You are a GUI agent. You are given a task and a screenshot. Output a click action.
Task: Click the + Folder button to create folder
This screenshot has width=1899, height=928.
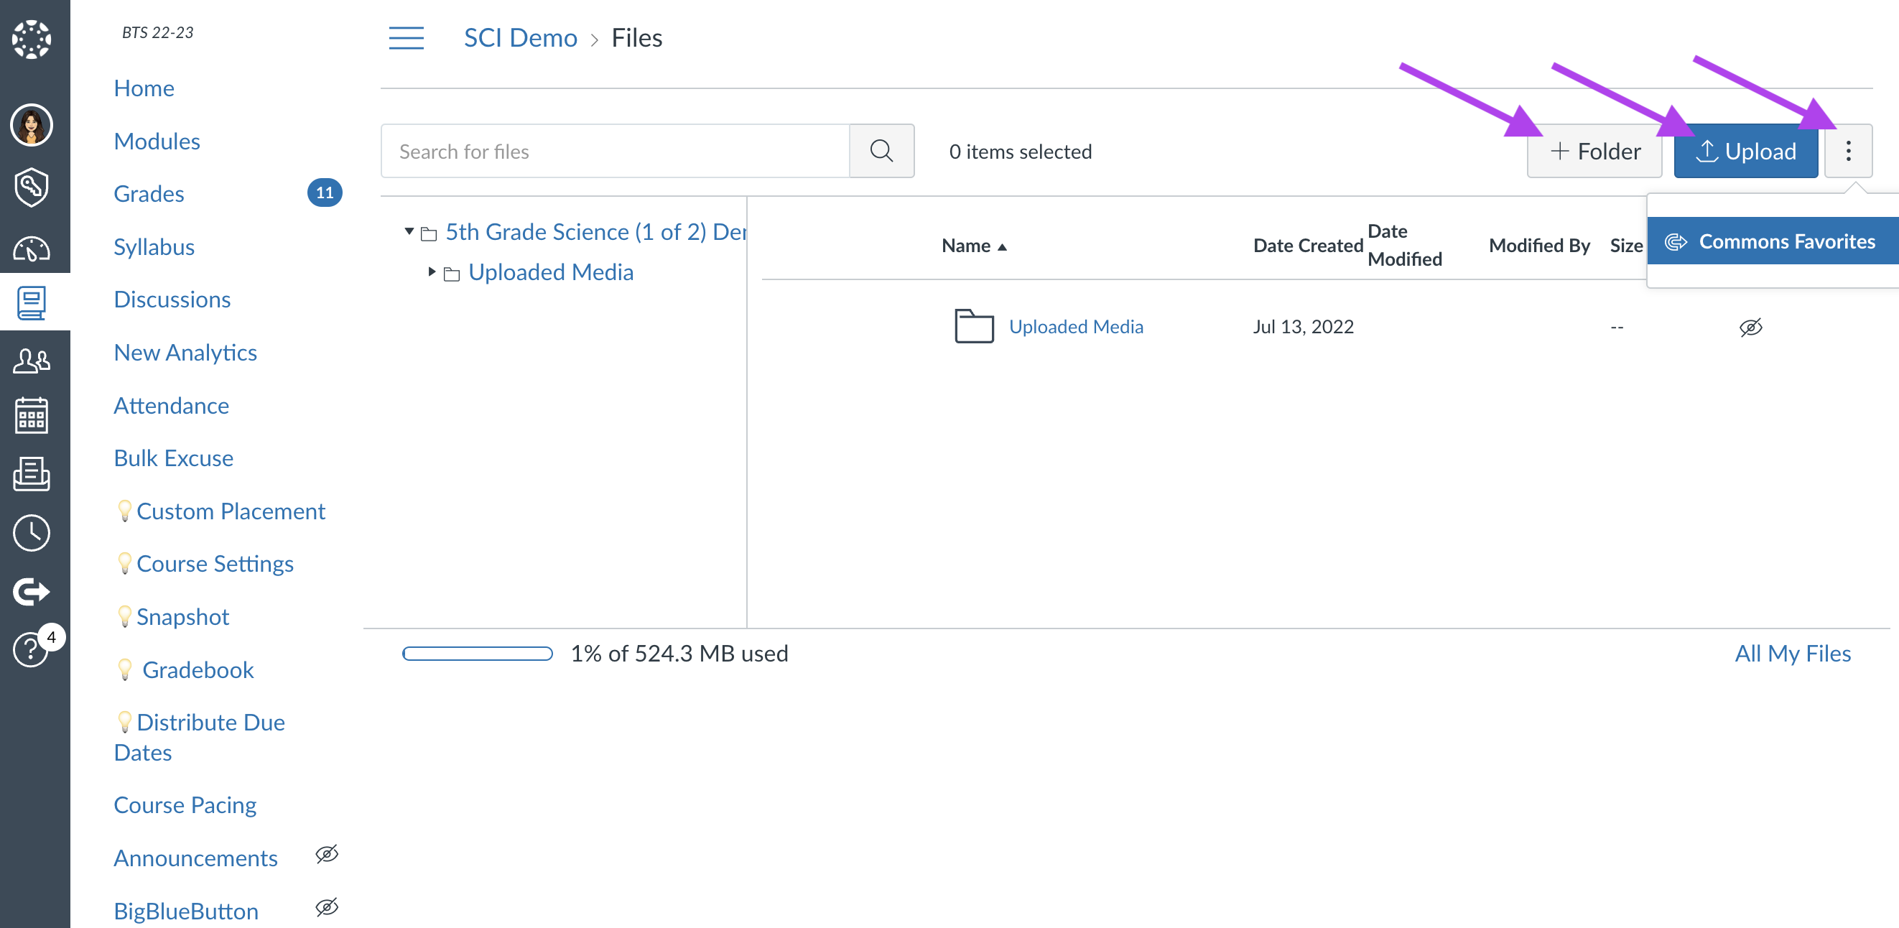coord(1595,150)
